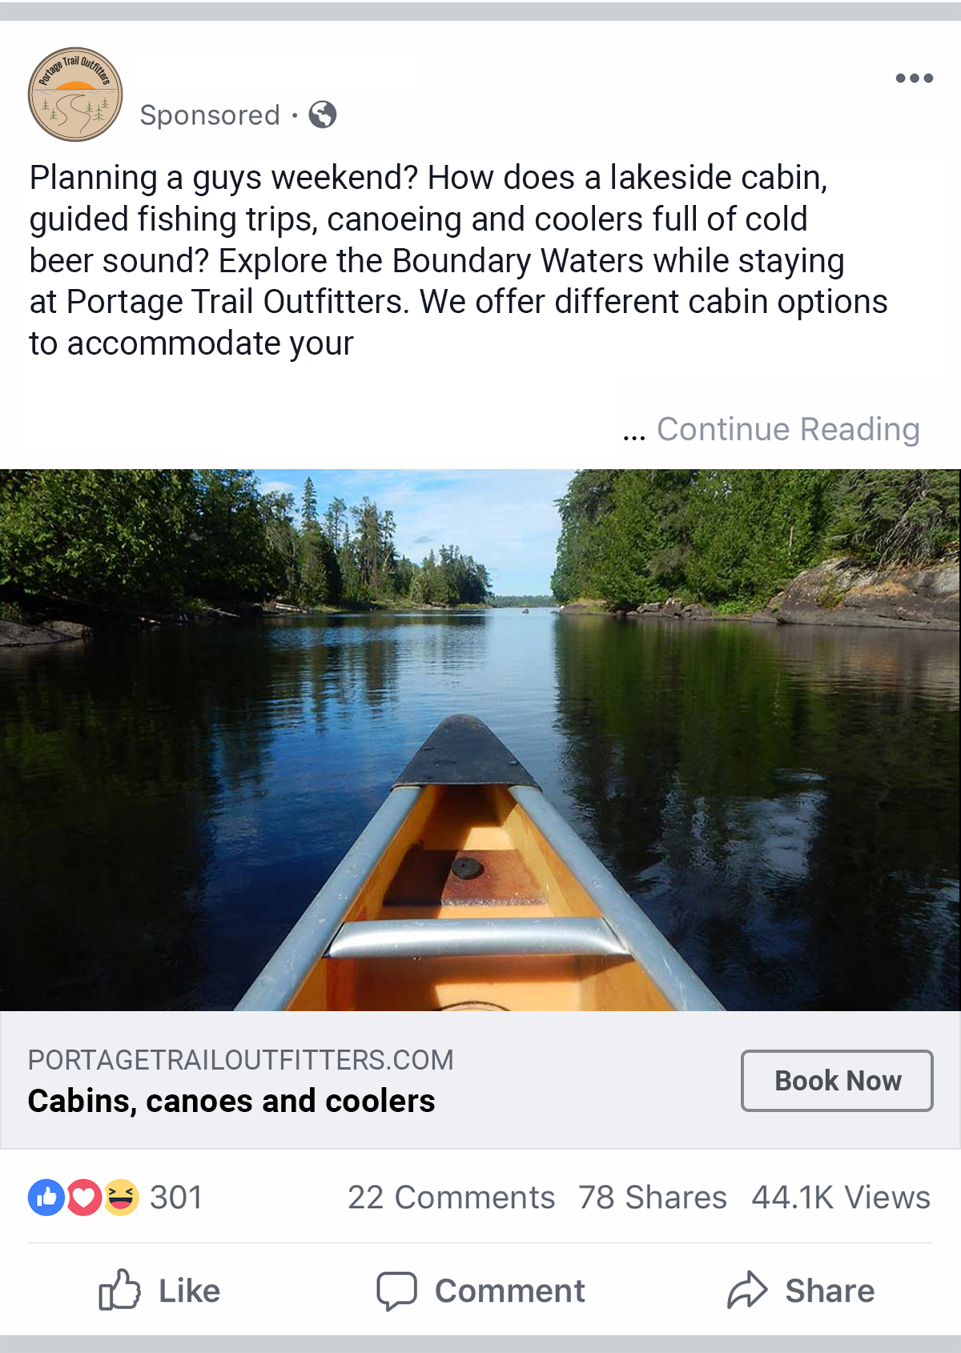
Task: Click the Like thumbs-up action icon
Action: 122,1290
